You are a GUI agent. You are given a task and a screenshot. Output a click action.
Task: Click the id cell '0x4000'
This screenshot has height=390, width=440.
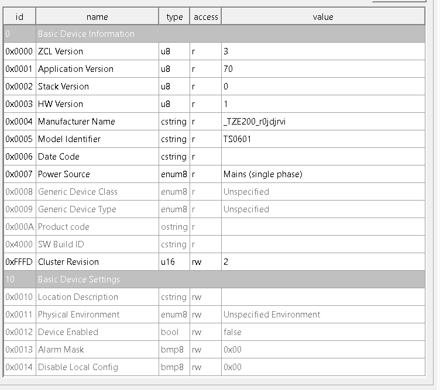click(x=19, y=244)
